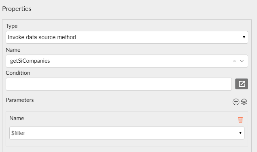
Task: Add a new parameter with the plus icon
Action: point(236,102)
